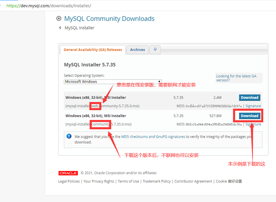
Task: Open the MySQL Community Downloads heading link
Action: click(x=109, y=19)
